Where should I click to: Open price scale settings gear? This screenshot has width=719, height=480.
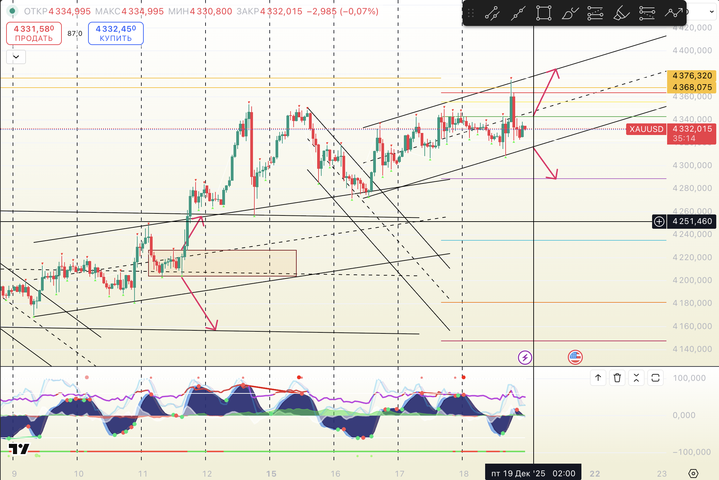[693, 474]
